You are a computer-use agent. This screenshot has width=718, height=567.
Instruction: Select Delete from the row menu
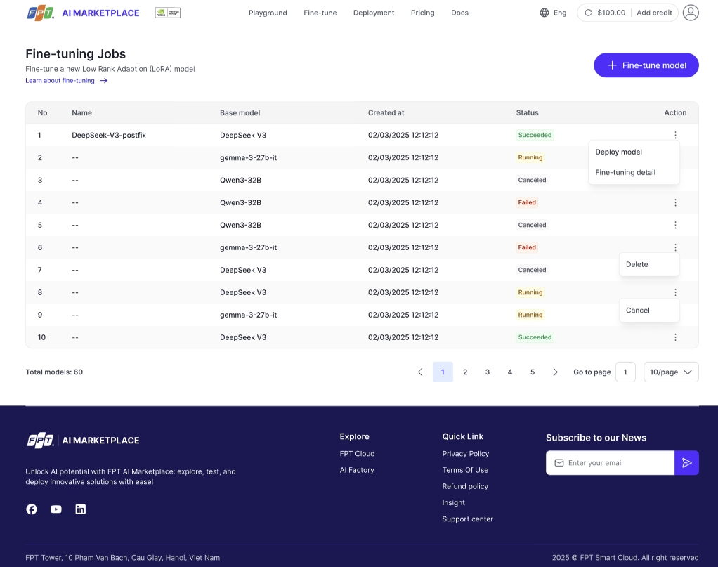(637, 264)
